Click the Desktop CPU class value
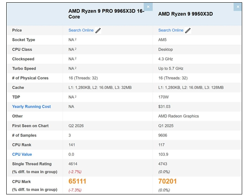Image resolution: width=250 pixels, height=196 pixels. point(165,50)
